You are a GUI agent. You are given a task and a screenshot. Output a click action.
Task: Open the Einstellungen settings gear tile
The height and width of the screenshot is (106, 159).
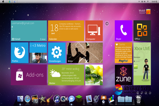point(57,53)
